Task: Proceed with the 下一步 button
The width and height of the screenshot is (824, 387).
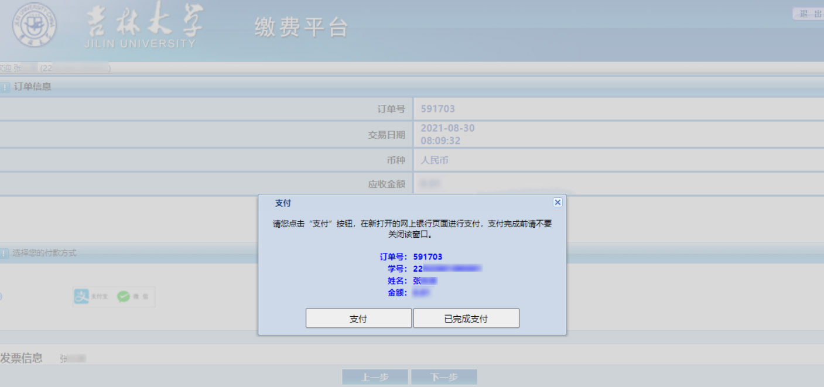Action: pos(444,377)
